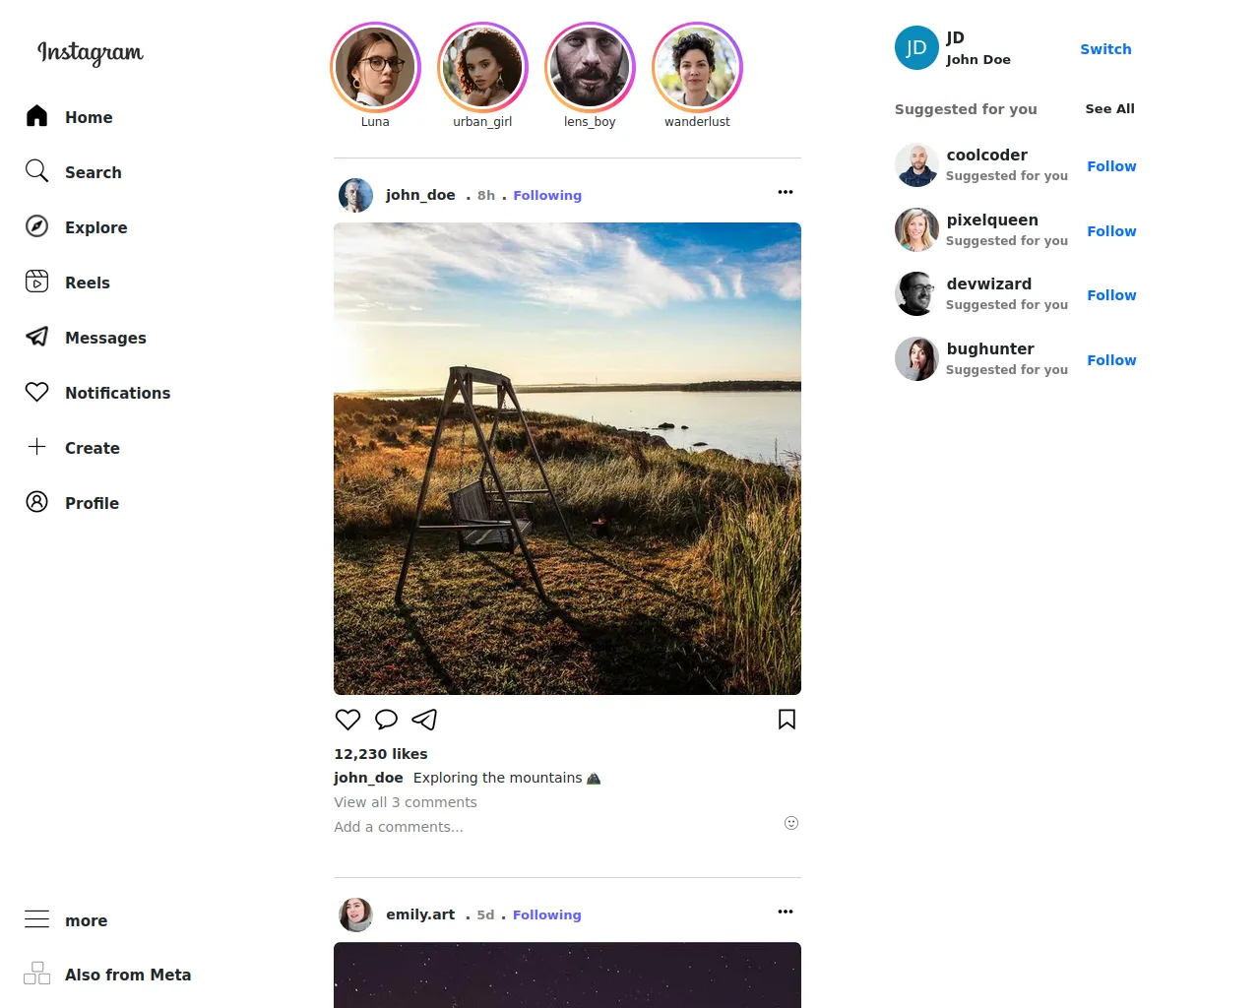Open Notifications in sidebar
The image size is (1260, 1008).
[118, 393]
